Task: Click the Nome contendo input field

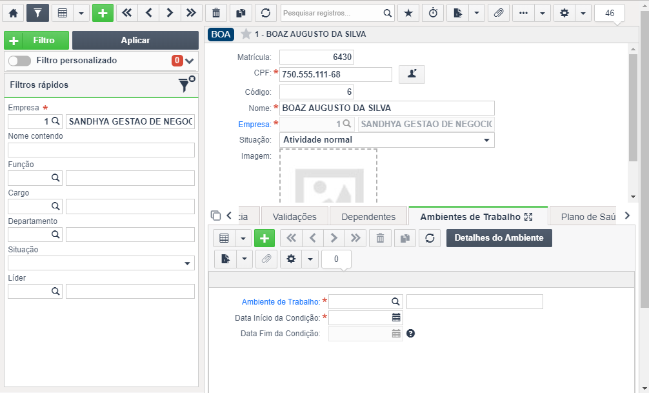Action: (101, 150)
